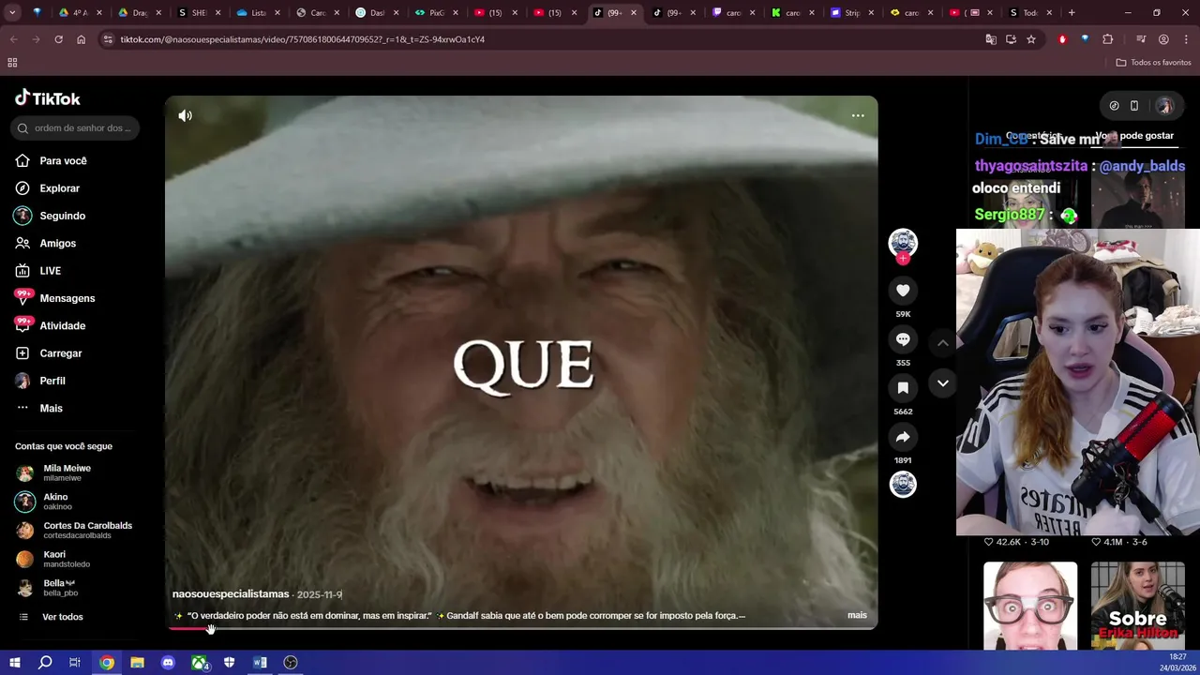Follow creator with the red plus badge
Viewport: 1200px width, 675px height.
tap(903, 259)
